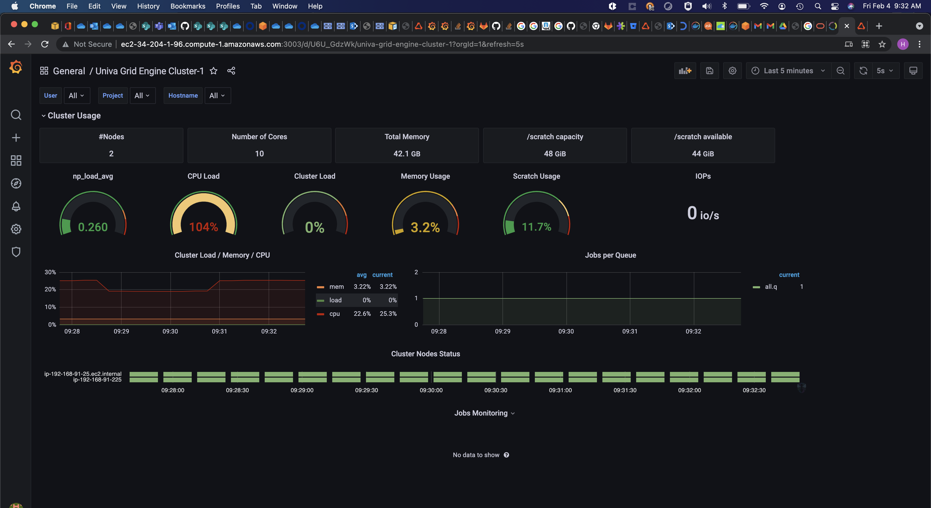Screen dimensions: 931x508
Task: Open the Grafana home logo
Action: [16, 67]
